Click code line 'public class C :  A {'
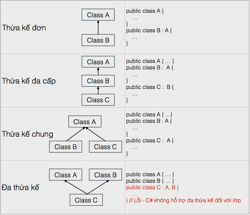Screen dimensions: 250x215 coord(150,140)
